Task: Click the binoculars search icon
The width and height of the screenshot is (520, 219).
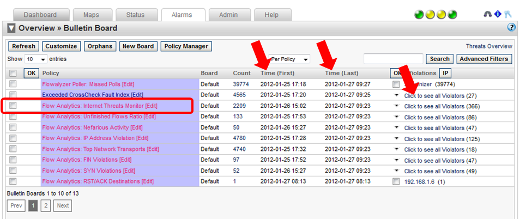Action: click(488, 15)
